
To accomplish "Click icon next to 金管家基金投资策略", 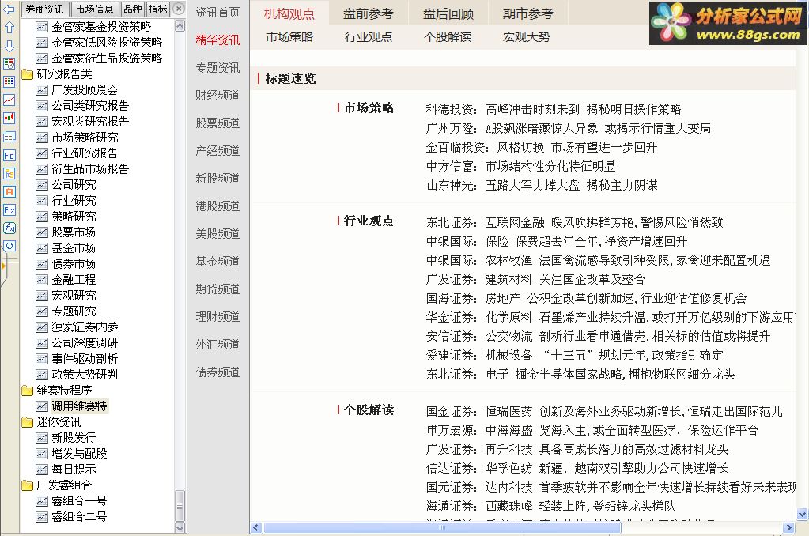I will click(x=41, y=27).
